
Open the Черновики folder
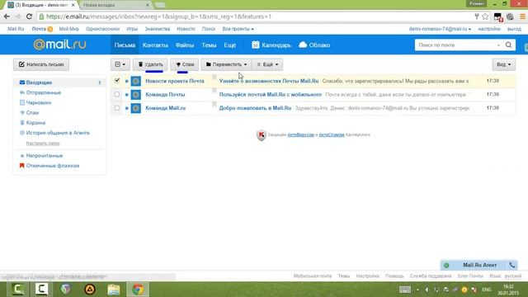click(x=39, y=102)
